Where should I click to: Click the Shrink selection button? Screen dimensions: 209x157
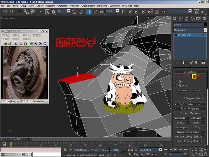point(182,90)
